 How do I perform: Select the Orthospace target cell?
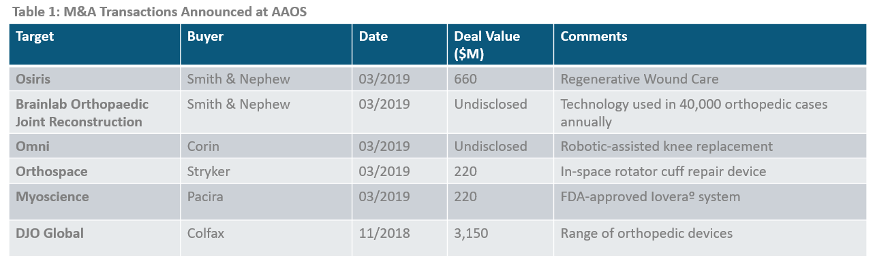coord(95,171)
